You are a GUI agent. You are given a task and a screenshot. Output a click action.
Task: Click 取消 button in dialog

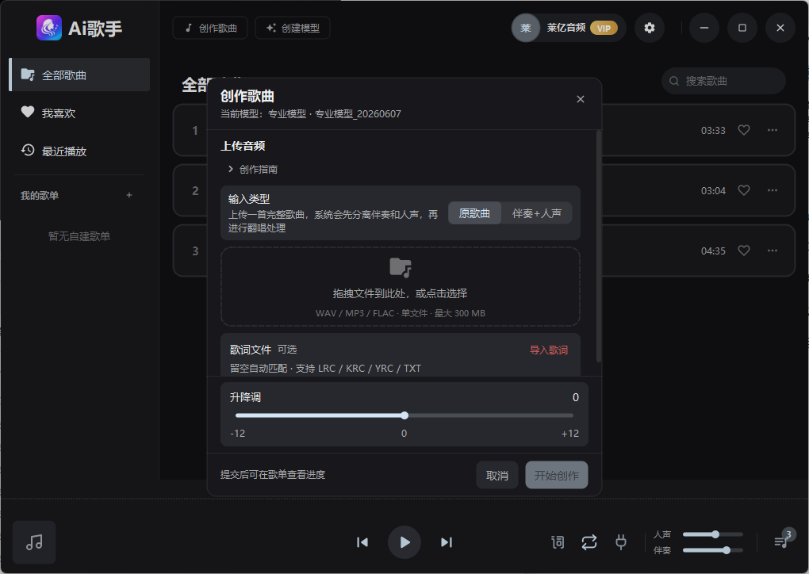[497, 475]
